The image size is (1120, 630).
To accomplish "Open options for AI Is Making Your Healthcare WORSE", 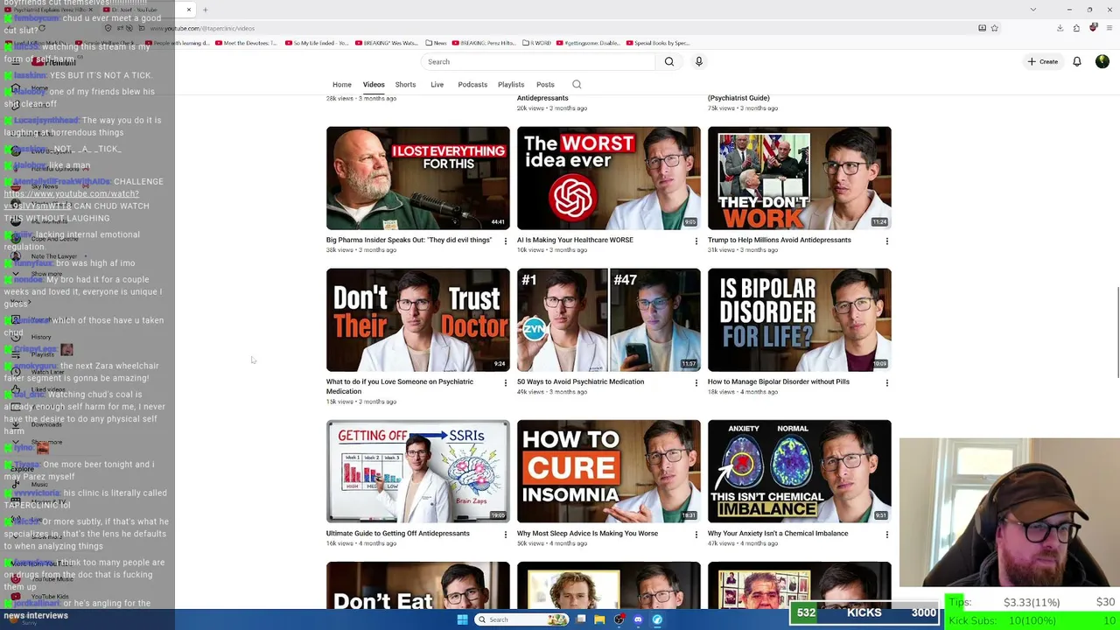I will [696, 241].
